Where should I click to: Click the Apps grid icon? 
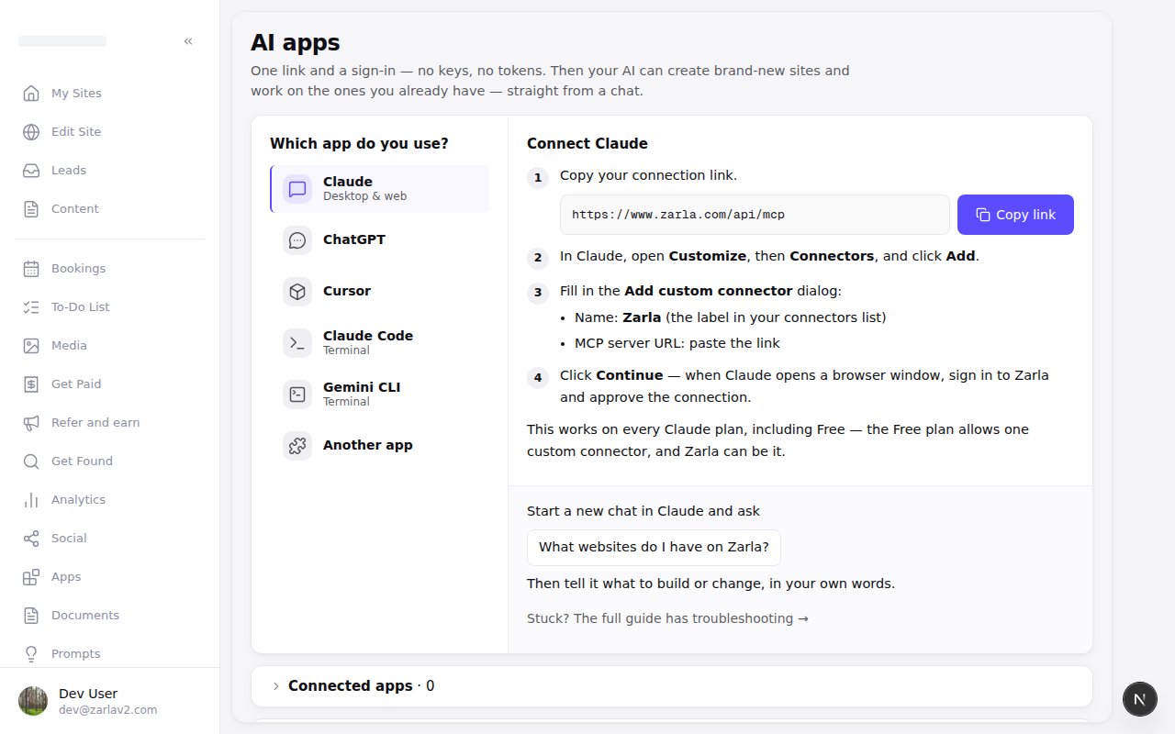31,577
